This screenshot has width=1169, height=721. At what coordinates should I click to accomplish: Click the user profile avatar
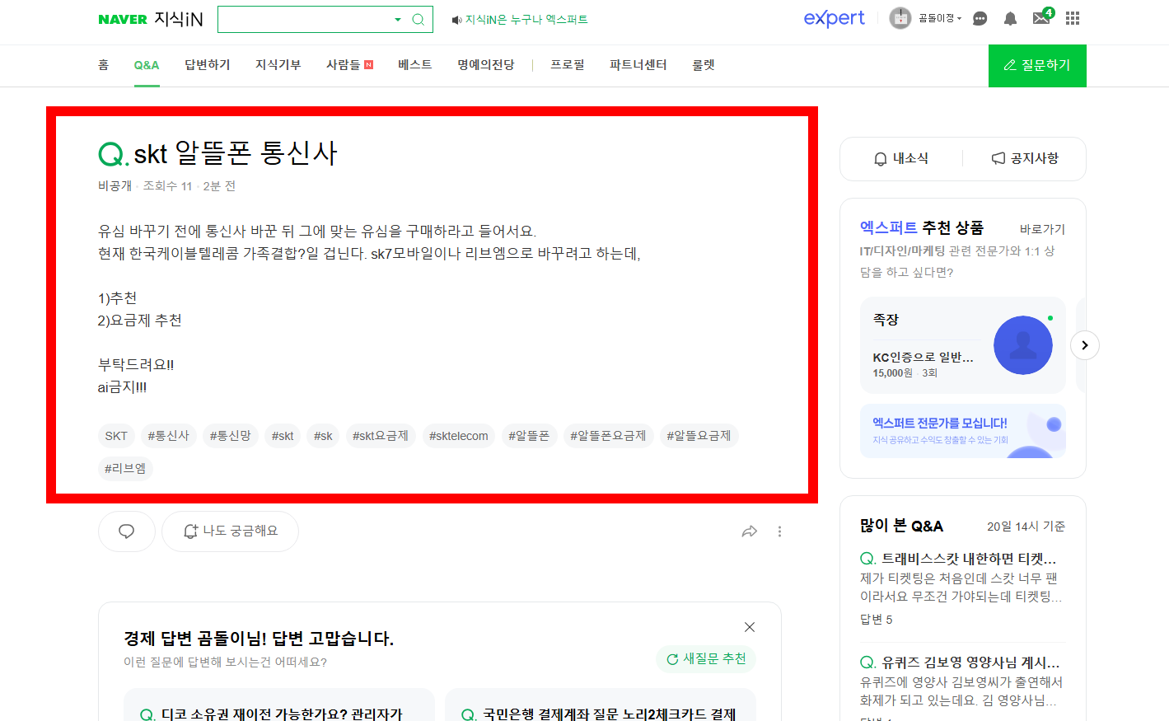click(x=900, y=18)
